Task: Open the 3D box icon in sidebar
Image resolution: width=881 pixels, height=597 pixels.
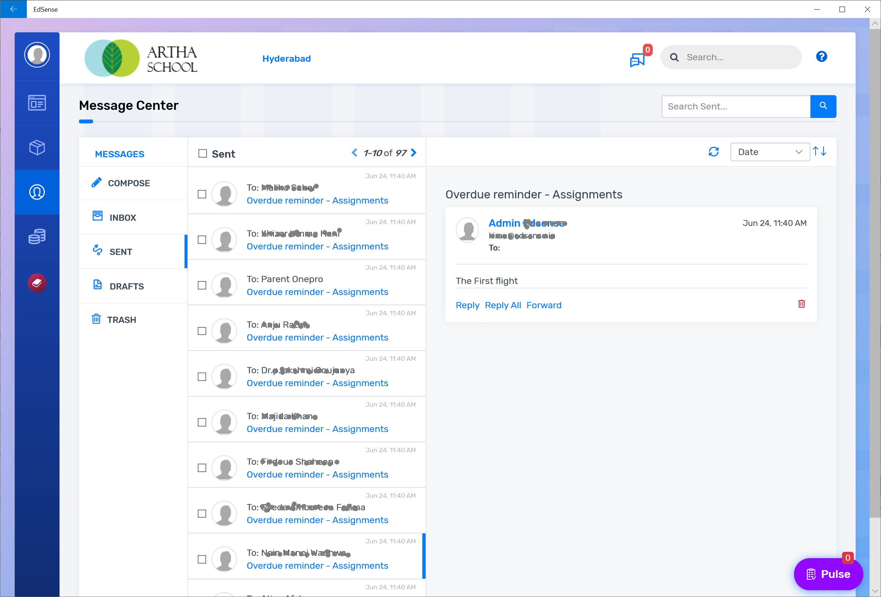Action: pos(37,147)
